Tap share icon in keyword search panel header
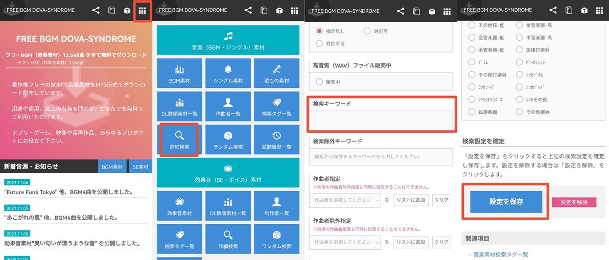This screenshot has width=609, height=260. (x=401, y=11)
